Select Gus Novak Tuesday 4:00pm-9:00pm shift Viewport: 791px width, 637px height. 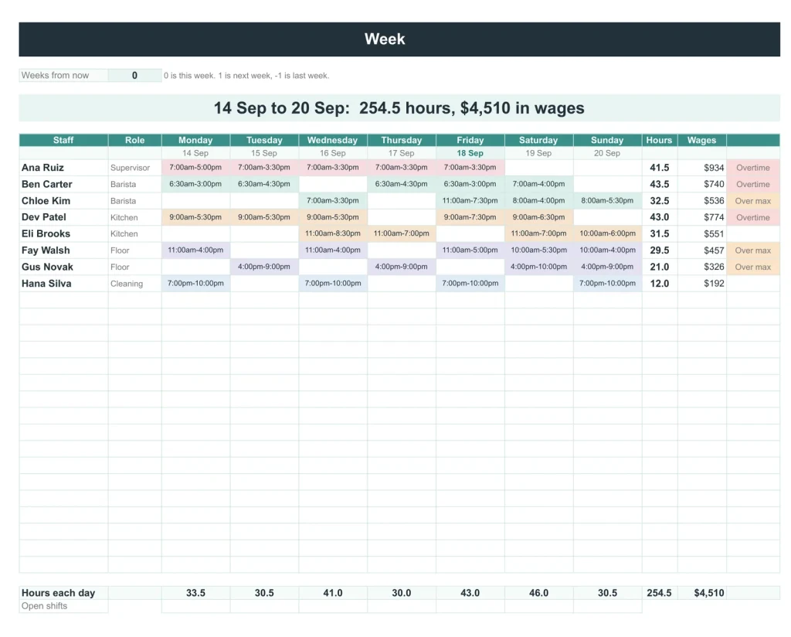coord(264,267)
